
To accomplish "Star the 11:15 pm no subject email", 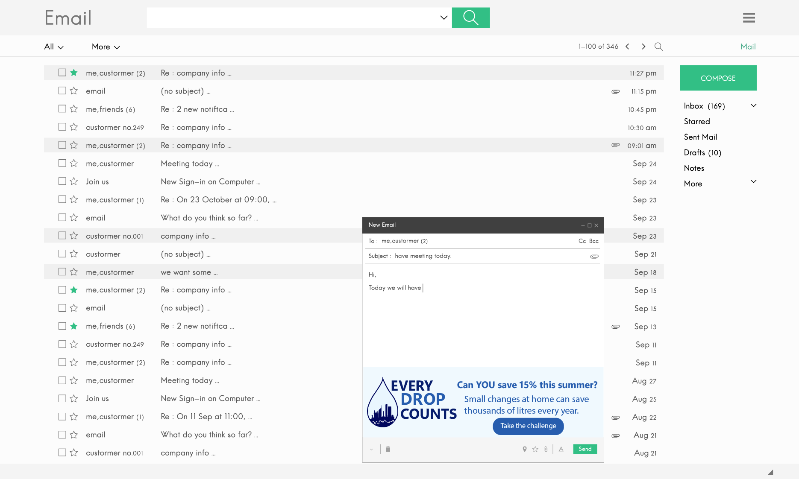I will (x=74, y=91).
